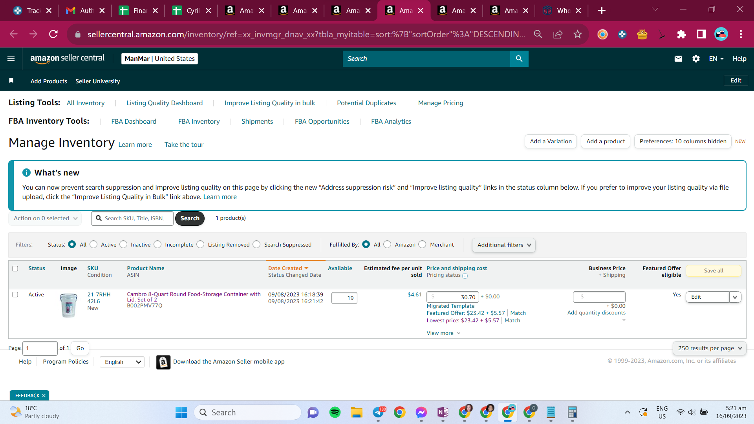754x424 pixels.
Task: Launch Spotify from the taskbar
Action: pos(335,412)
